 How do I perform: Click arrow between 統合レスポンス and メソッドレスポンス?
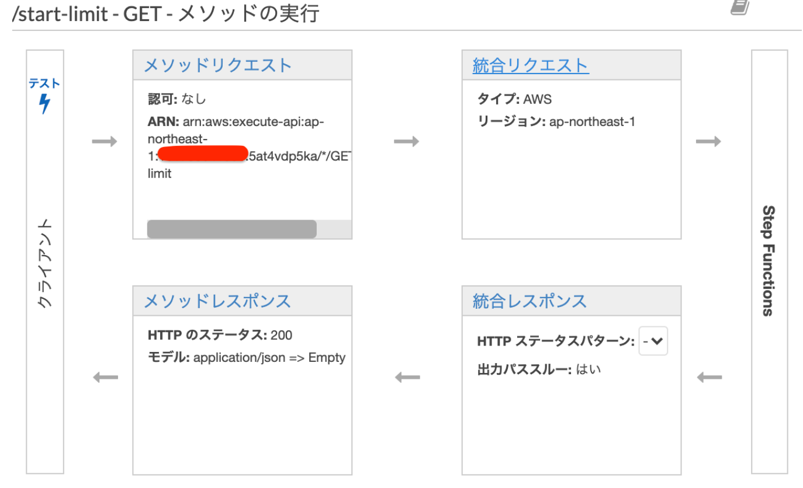[407, 378]
